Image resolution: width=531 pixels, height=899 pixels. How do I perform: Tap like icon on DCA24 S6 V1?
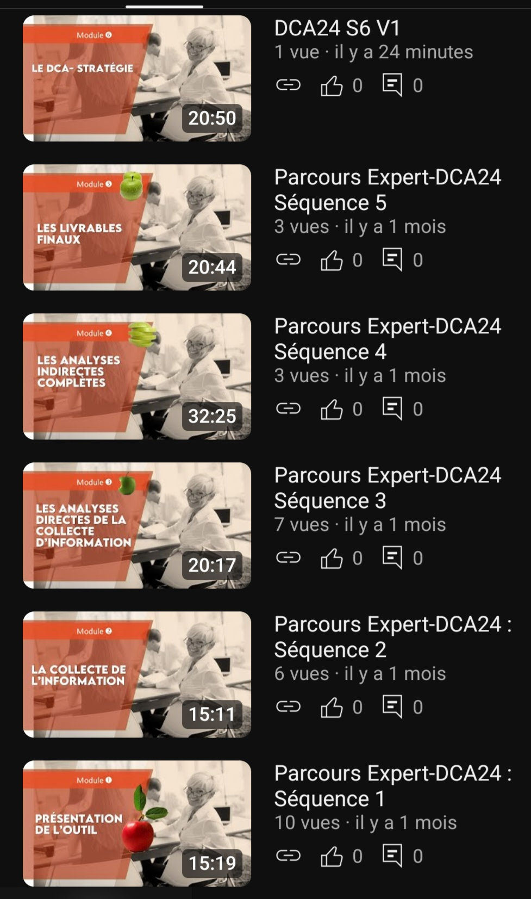tap(332, 85)
